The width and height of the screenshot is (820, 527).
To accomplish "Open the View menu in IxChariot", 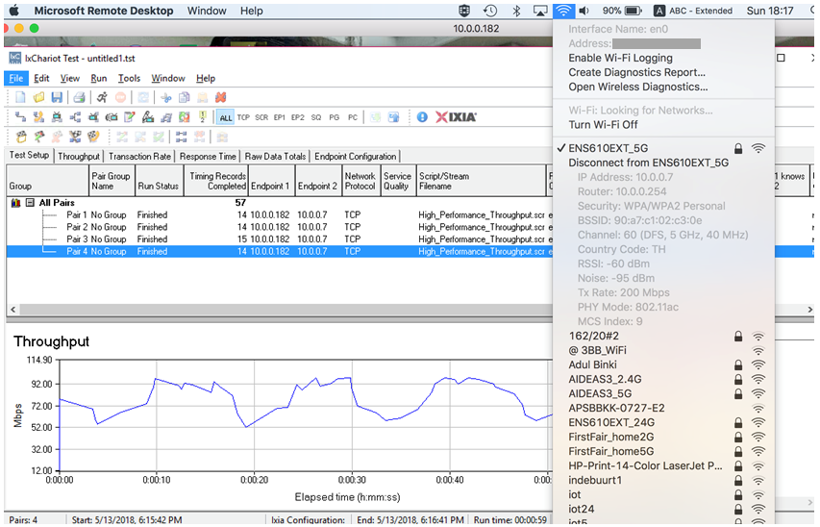I will [x=69, y=78].
